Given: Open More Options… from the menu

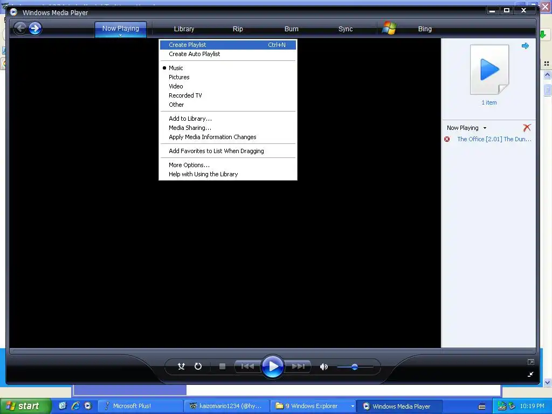Looking at the screenshot, I should coord(228,165).
